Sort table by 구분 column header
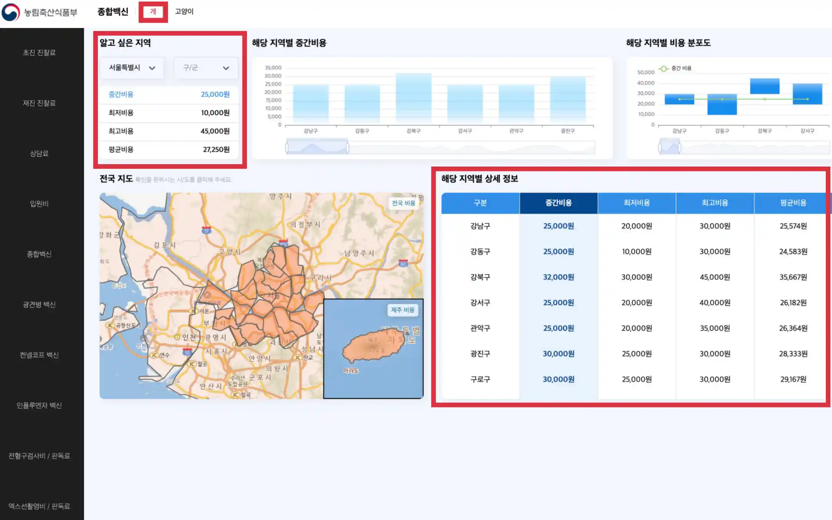The width and height of the screenshot is (832, 520). (480, 203)
